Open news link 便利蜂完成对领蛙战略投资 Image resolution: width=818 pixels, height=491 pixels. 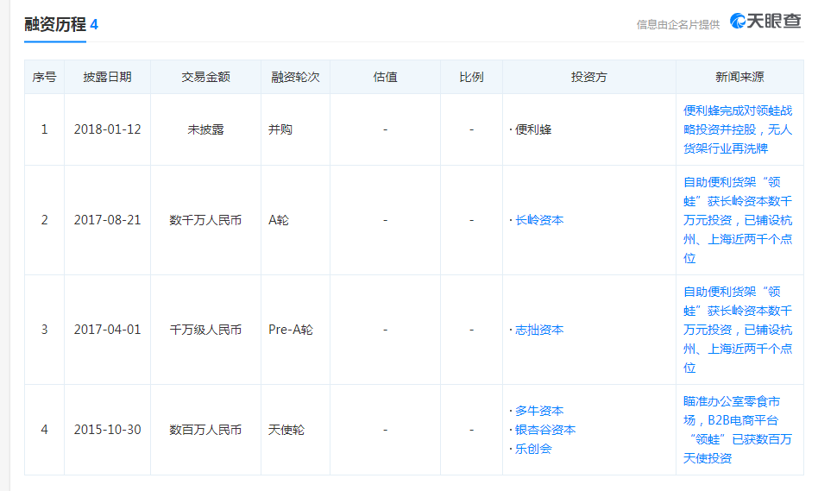pyautogui.click(x=738, y=129)
